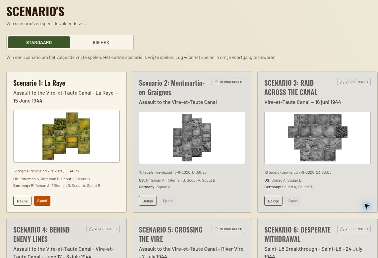Select the Scenario 1: La Raye title
378x258 pixels.
(x=39, y=83)
